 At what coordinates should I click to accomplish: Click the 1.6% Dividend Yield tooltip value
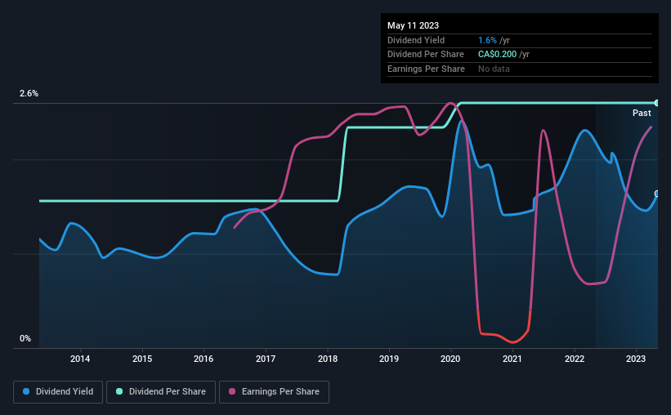[x=487, y=40]
